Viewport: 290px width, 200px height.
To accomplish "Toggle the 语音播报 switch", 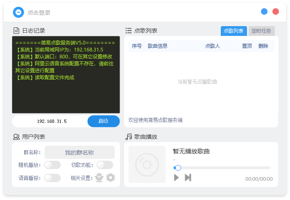I will point(52,178).
